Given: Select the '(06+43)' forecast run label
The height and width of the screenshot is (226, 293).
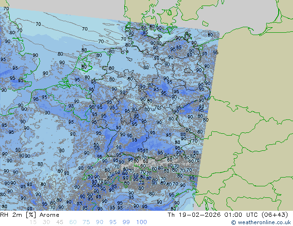Looking at the screenshot, I should tap(275, 215).
